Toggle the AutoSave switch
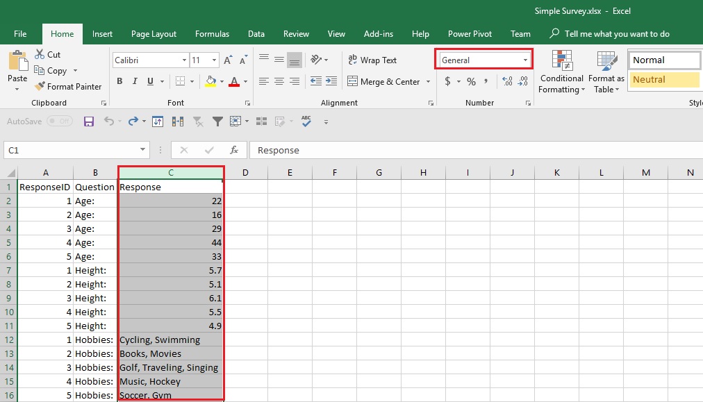The width and height of the screenshot is (703, 402). [60, 121]
